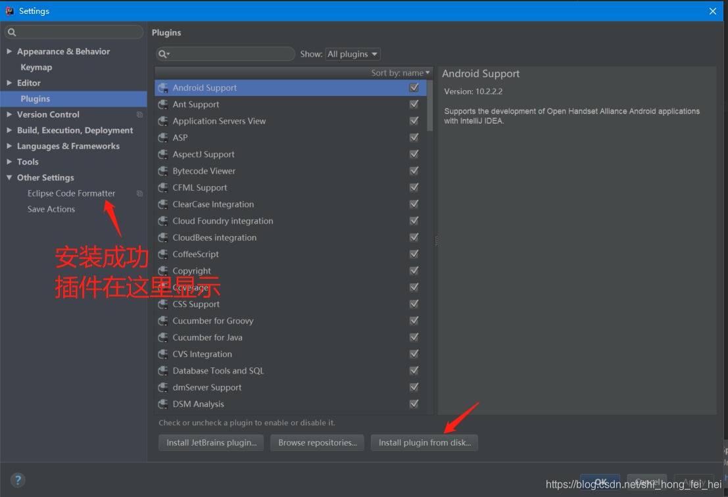Expand Build, Execution, Deployment node
The image size is (728, 497).
(9, 130)
